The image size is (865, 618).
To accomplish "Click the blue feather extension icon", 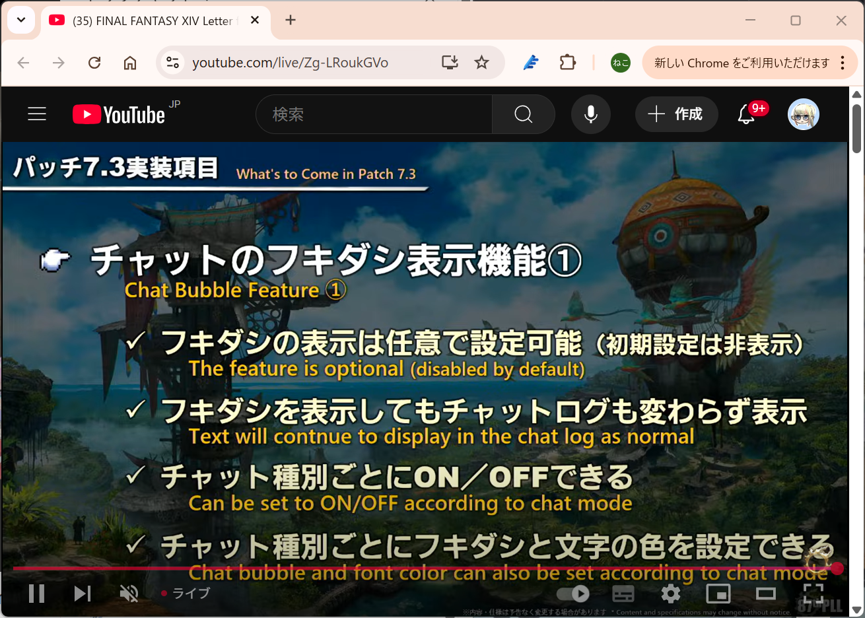I will click(x=531, y=63).
